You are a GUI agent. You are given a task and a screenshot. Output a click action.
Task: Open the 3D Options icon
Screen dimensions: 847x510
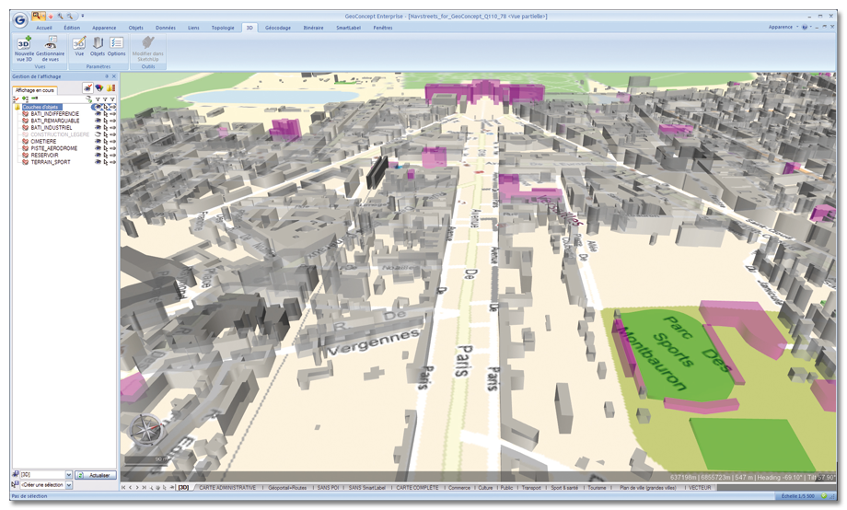click(x=117, y=43)
